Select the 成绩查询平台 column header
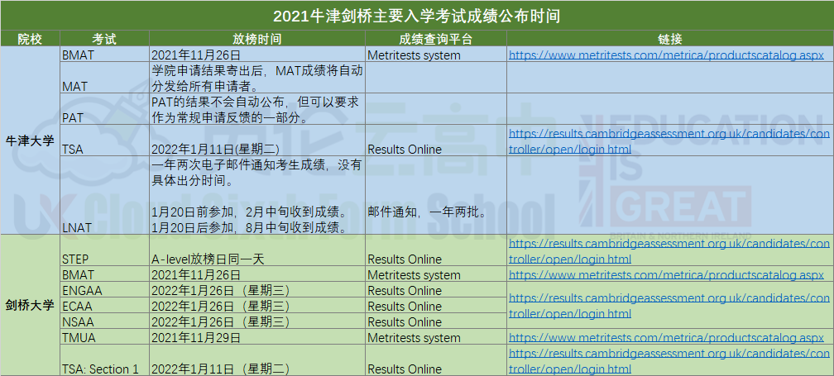The image size is (834, 376). pos(435,39)
